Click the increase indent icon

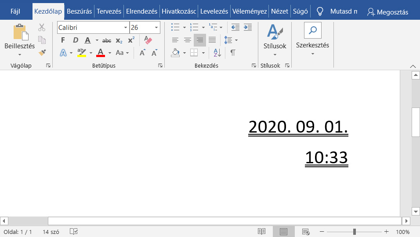pos(248,28)
